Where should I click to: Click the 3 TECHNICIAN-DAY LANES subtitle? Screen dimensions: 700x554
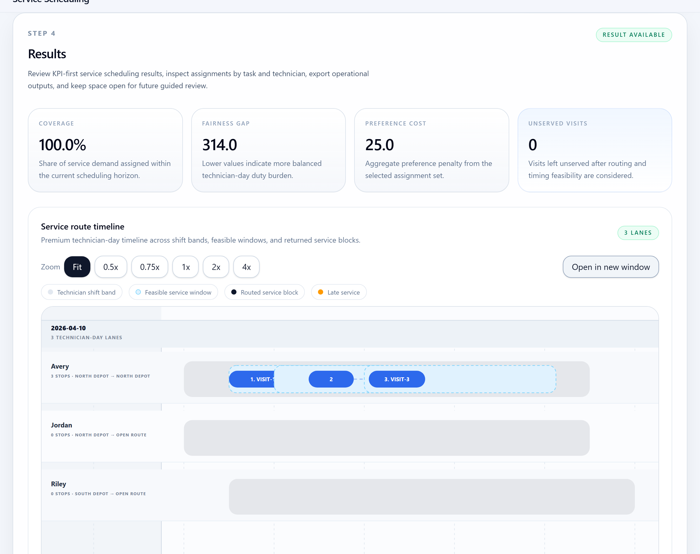(x=87, y=337)
